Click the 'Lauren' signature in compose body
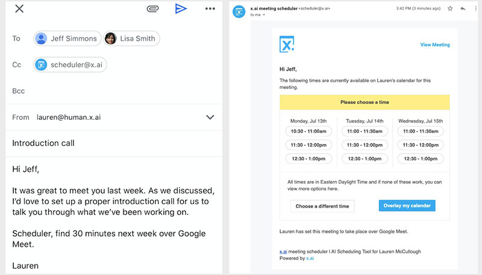The width and height of the screenshot is (482, 275). (25, 265)
